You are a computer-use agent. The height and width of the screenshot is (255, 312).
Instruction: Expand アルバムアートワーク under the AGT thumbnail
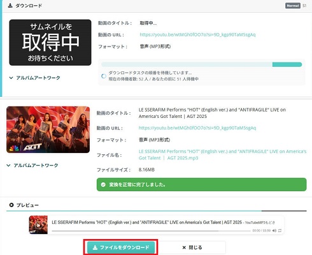[32, 165]
